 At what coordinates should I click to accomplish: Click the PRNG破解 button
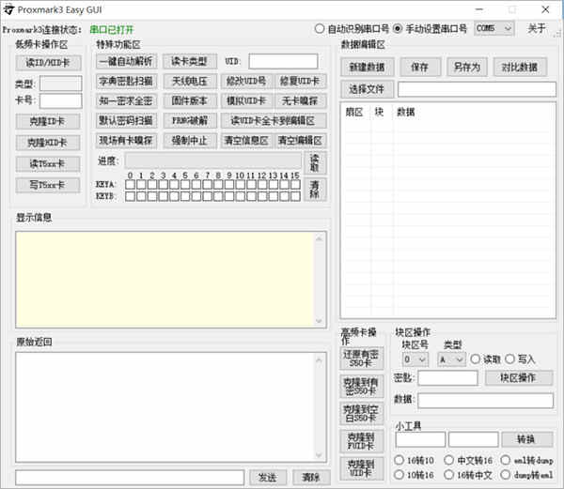(190, 121)
